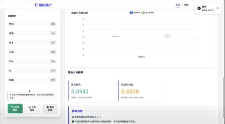Viewport: 225px width, 124px height.
Task: Click the 数据处理成功! notification message
Action: click(208, 10)
